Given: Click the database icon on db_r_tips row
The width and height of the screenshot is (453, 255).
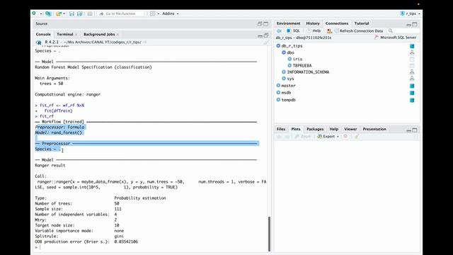Looking at the screenshot, I should point(412,46).
